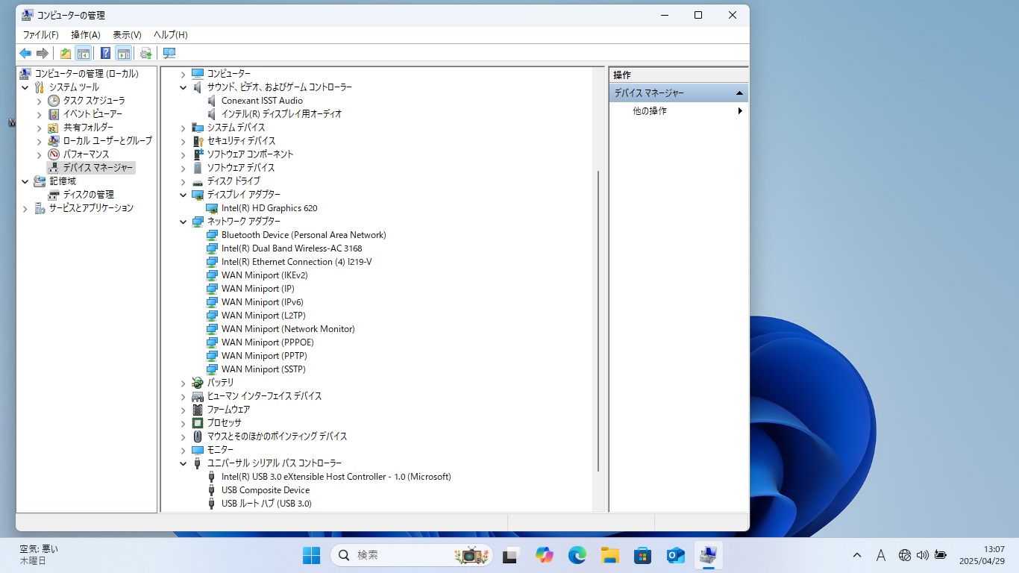Select the WAN Miniport (SSTP) entry
This screenshot has height=573, width=1019.
point(264,369)
